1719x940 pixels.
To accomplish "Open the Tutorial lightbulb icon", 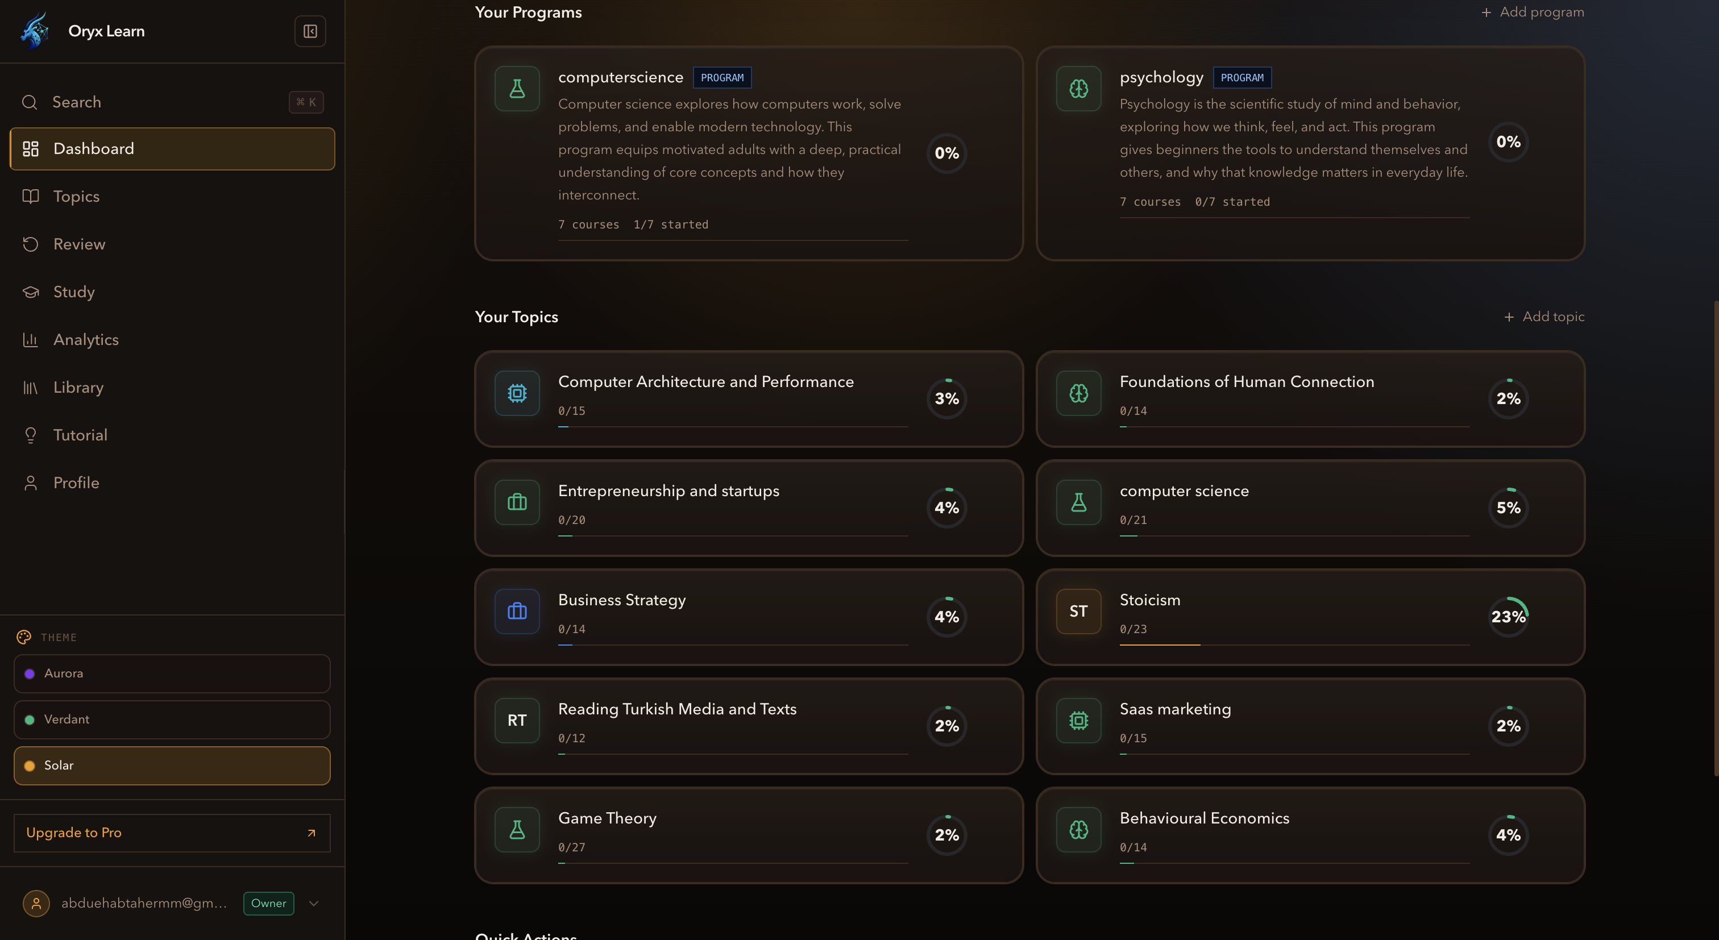I will click(31, 434).
